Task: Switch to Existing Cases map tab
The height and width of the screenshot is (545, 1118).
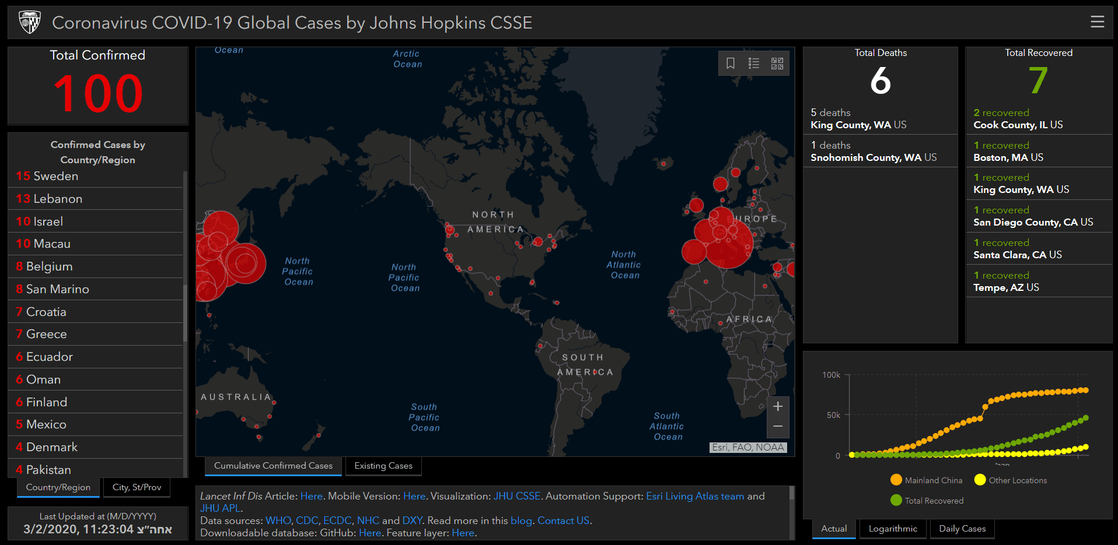Action: [383, 466]
